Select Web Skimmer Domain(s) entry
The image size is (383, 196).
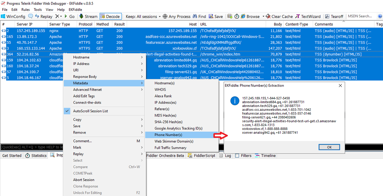pyautogui.click(x=181, y=141)
